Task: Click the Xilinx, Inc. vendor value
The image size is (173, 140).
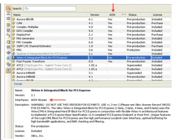Action: [x=37, y=136]
